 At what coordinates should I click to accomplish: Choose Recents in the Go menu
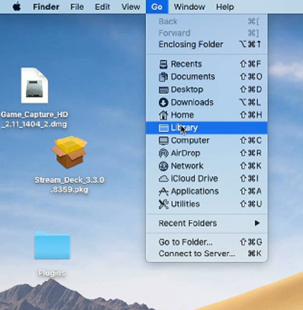pyautogui.click(x=207, y=64)
